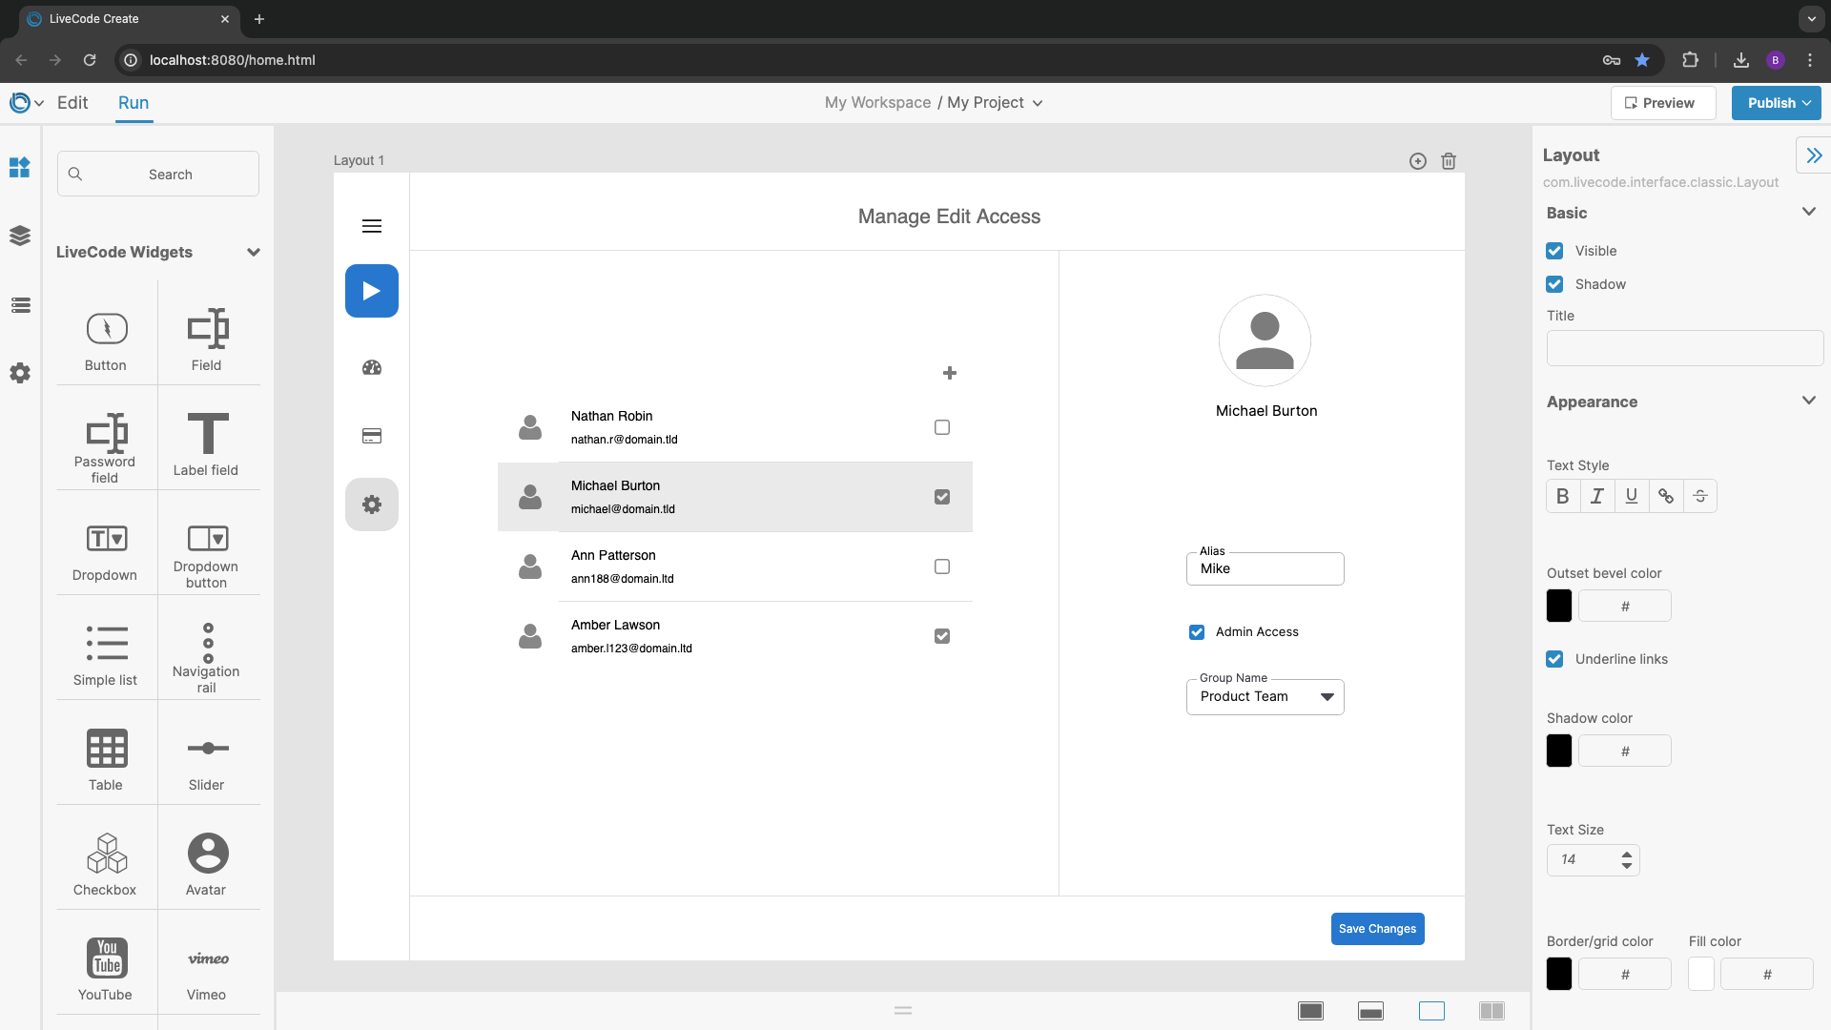Disable the Shadow checkbox
1831x1030 pixels.
point(1554,284)
